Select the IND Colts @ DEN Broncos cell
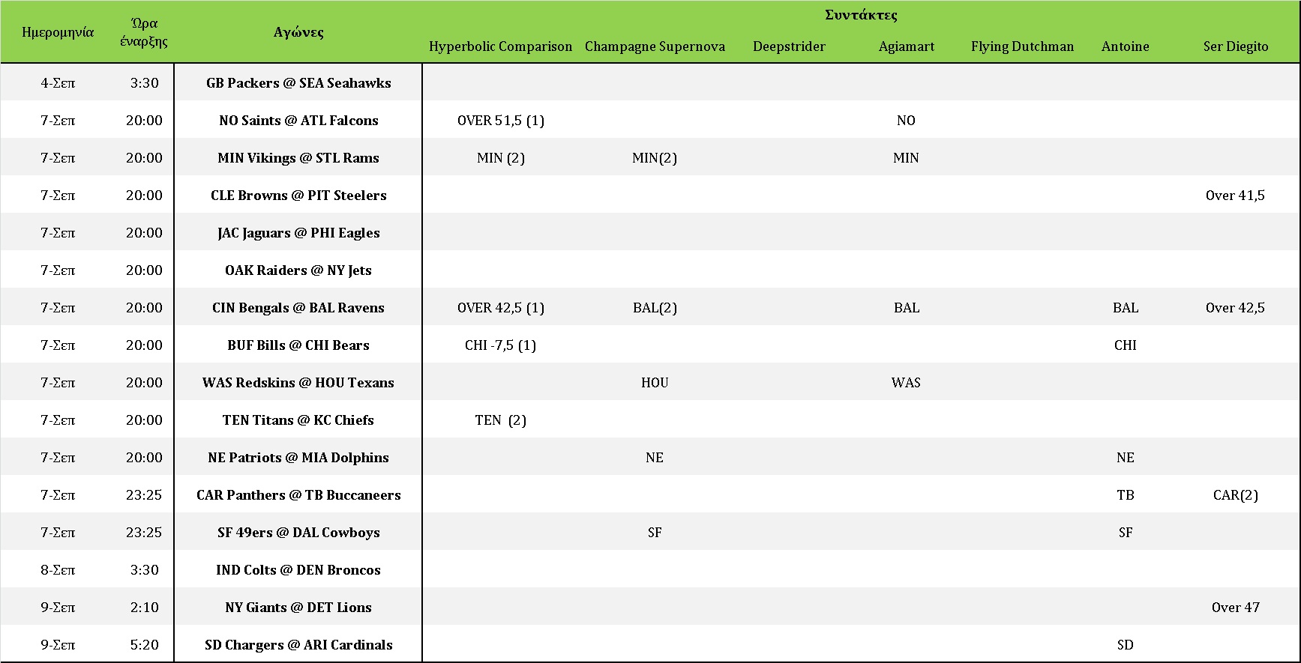Screen dimensions: 1301x663 298,570
